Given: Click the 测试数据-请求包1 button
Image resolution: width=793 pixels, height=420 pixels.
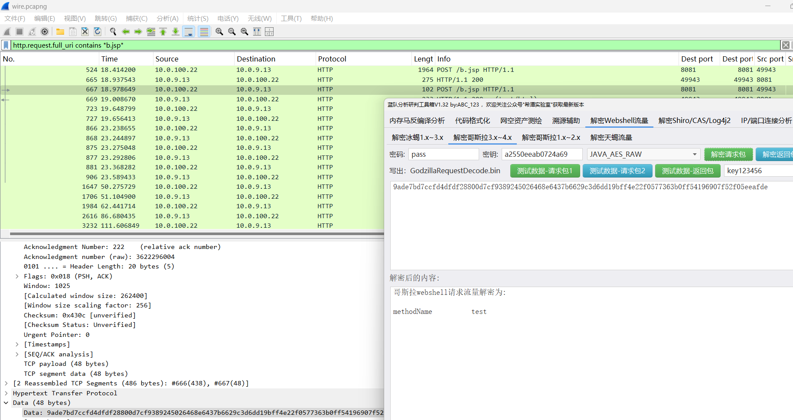Looking at the screenshot, I should pyautogui.click(x=545, y=171).
